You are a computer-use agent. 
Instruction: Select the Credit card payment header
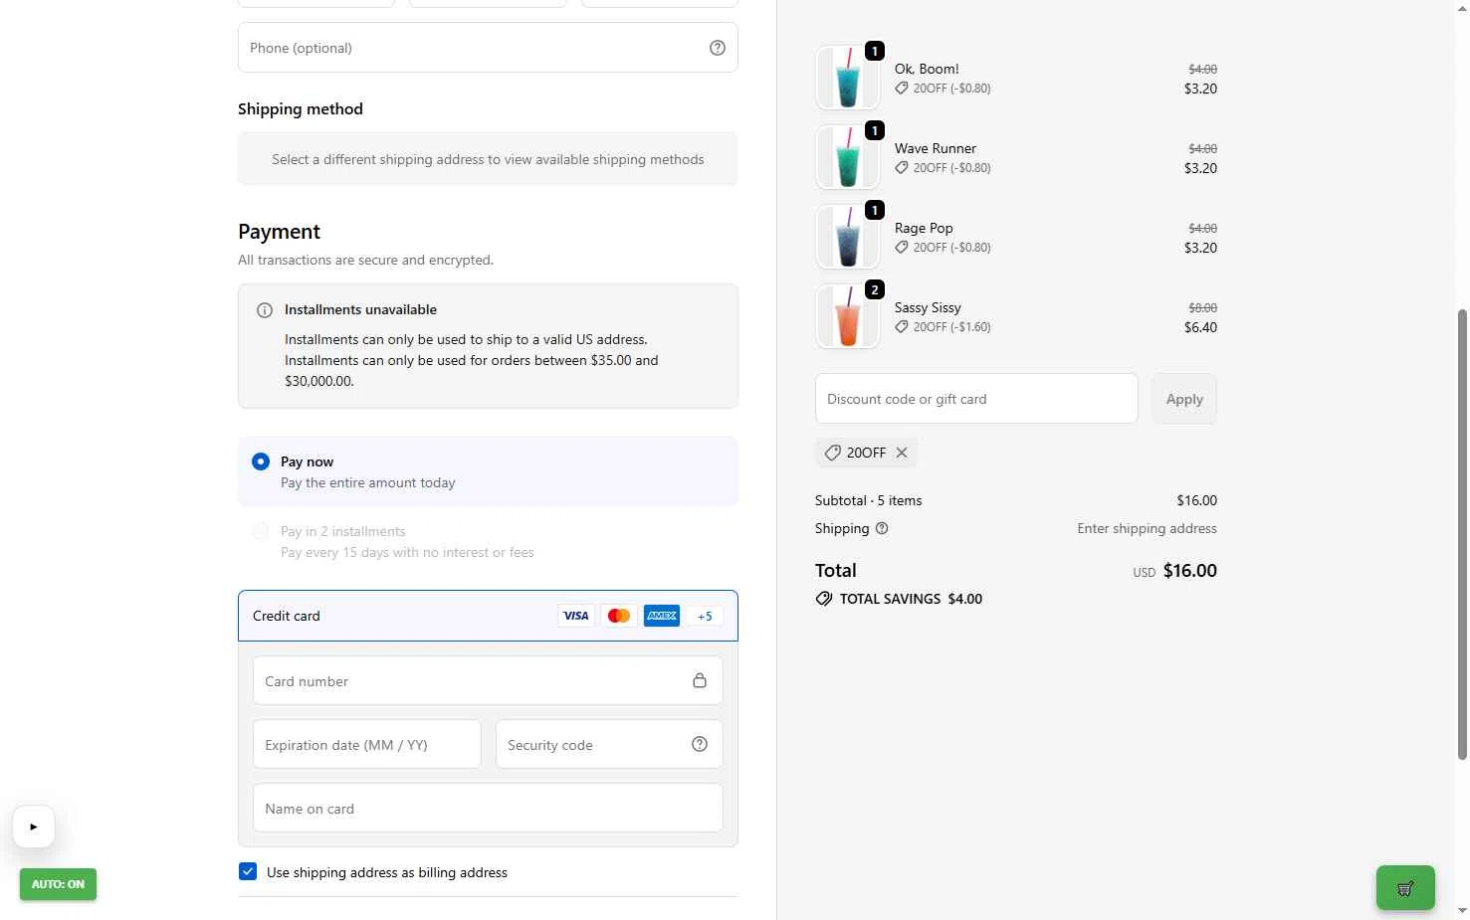coord(488,616)
